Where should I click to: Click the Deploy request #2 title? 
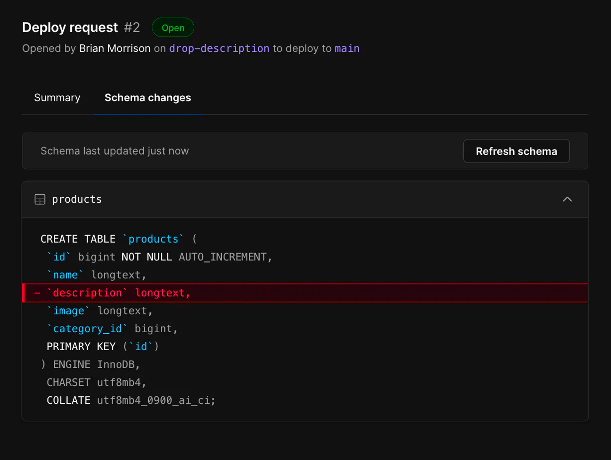pos(70,27)
